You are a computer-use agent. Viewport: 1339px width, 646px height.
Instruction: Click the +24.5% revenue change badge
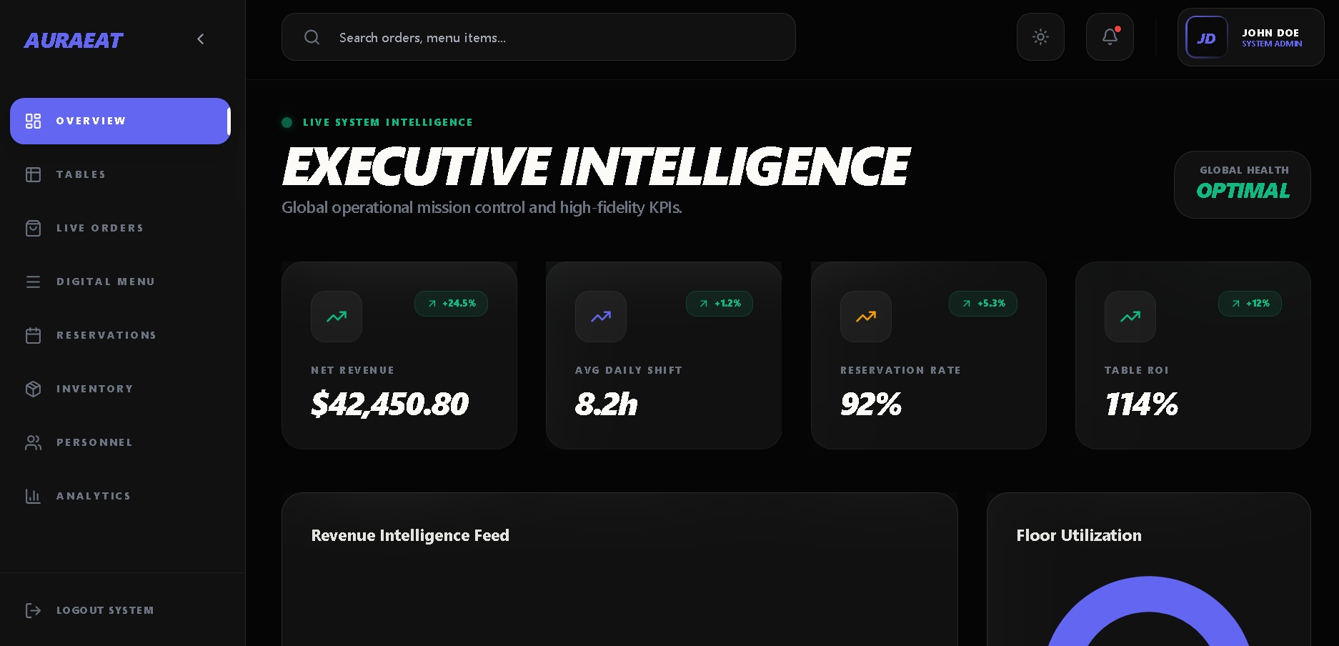click(x=451, y=304)
